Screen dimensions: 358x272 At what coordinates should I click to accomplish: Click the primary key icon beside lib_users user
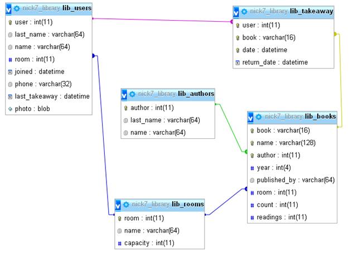(x=10, y=22)
